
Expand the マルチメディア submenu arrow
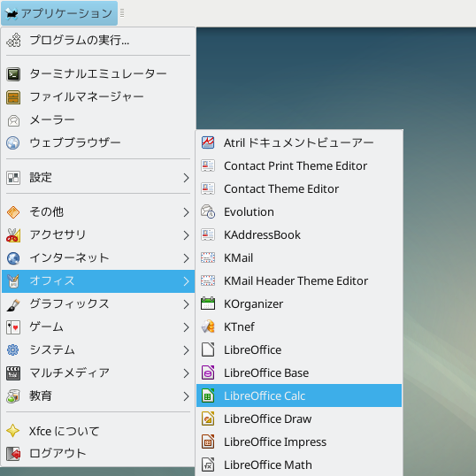tap(187, 373)
